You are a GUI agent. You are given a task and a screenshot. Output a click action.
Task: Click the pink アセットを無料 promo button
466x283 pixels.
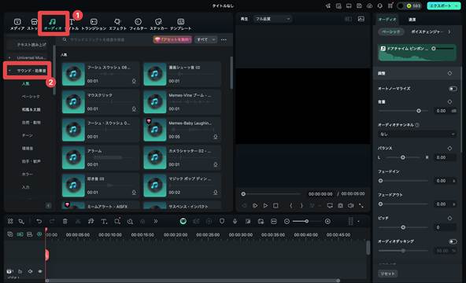pos(172,39)
